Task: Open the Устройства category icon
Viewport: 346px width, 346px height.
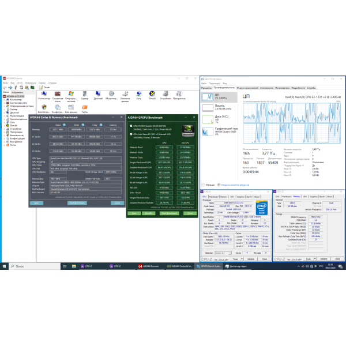Action: point(166,96)
